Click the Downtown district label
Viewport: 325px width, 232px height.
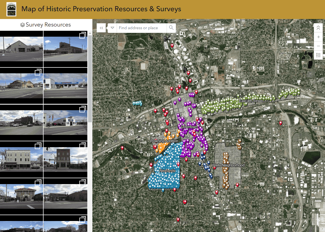189,127
